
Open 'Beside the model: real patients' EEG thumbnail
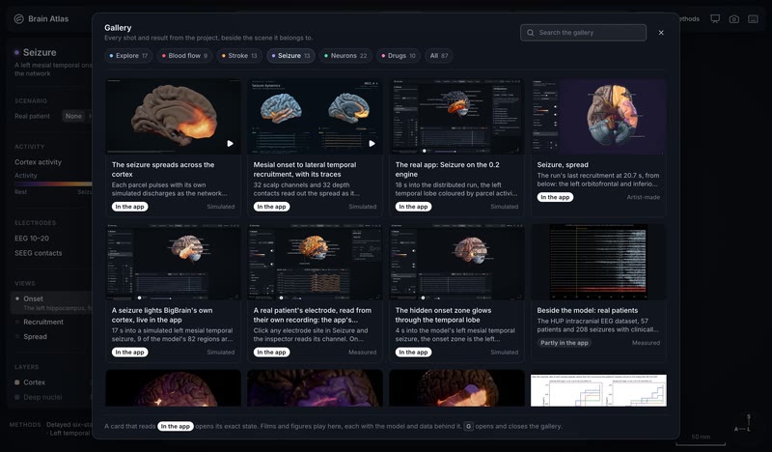(x=598, y=263)
